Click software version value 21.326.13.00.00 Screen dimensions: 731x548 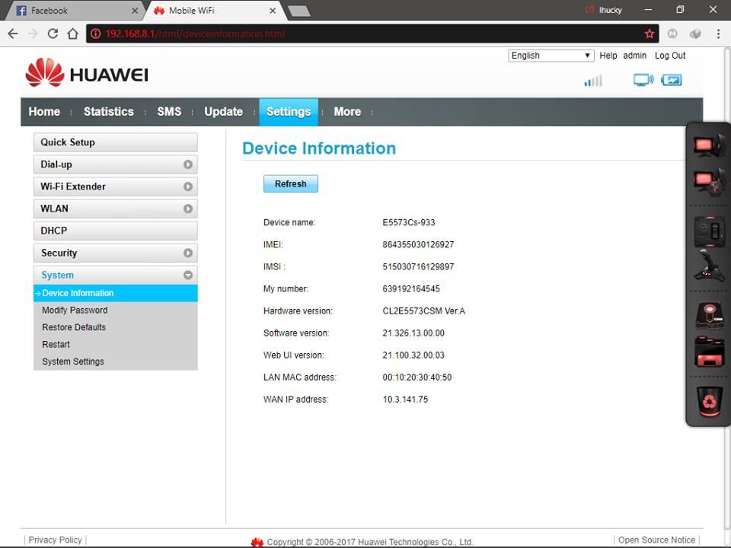413,333
